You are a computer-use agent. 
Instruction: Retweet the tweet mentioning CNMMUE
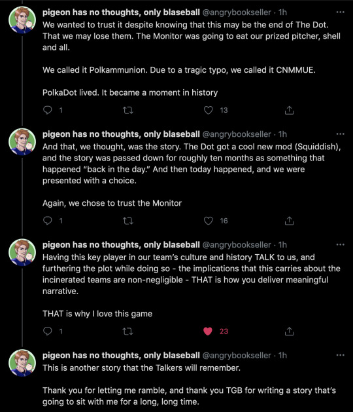click(128, 110)
